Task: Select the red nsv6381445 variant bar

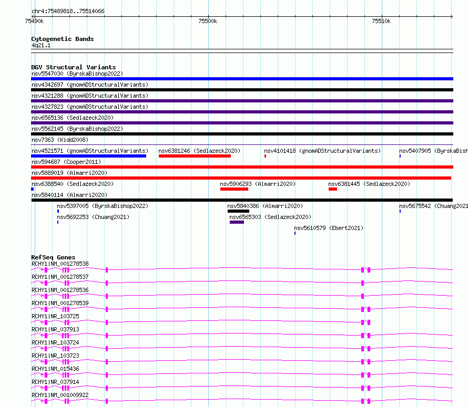Action: [x=333, y=189]
